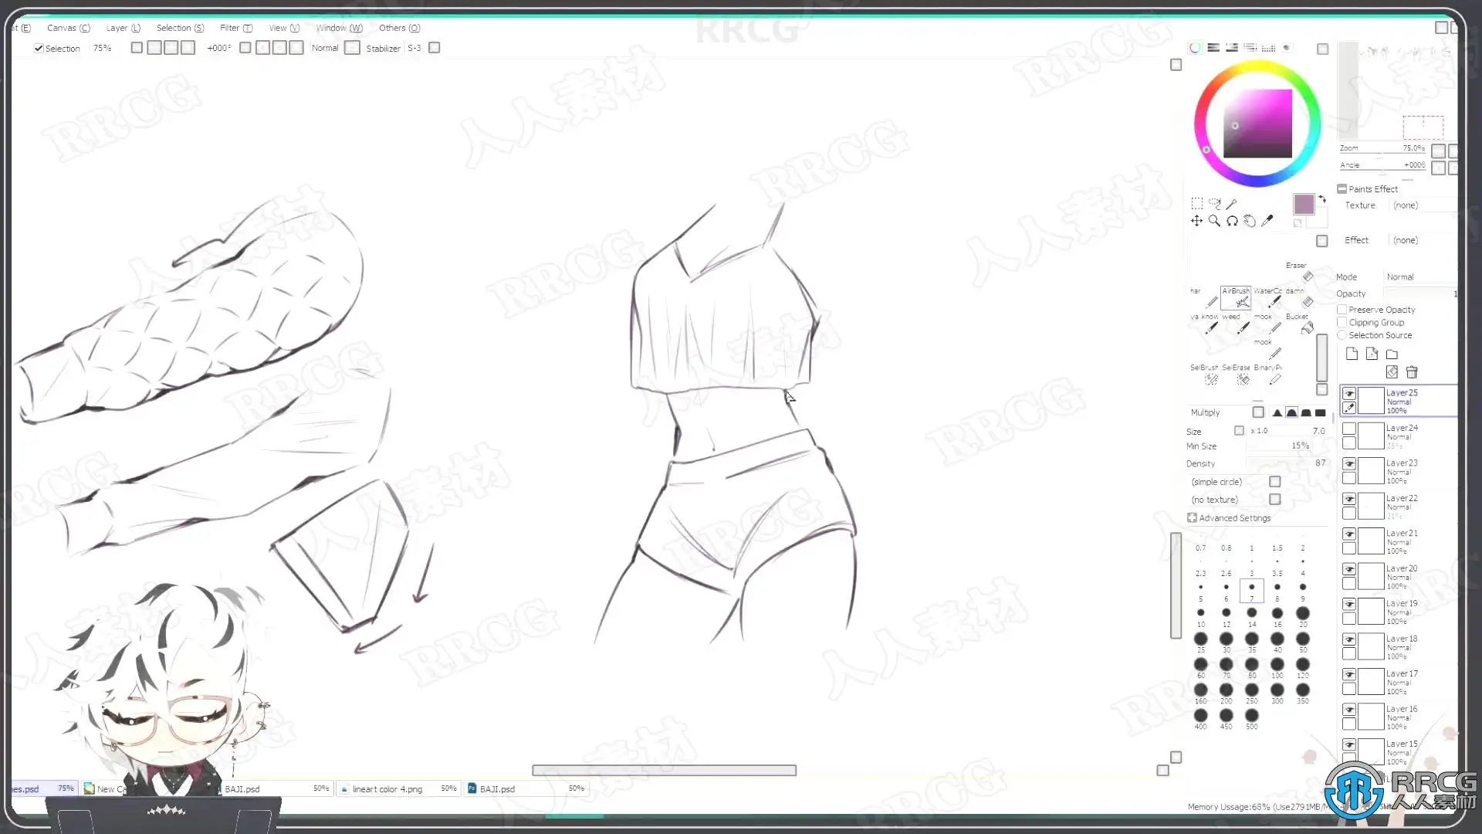
Task: Select the Move layer tool
Action: click(x=1196, y=221)
